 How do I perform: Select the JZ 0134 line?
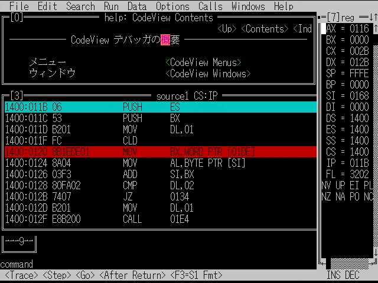161,196
